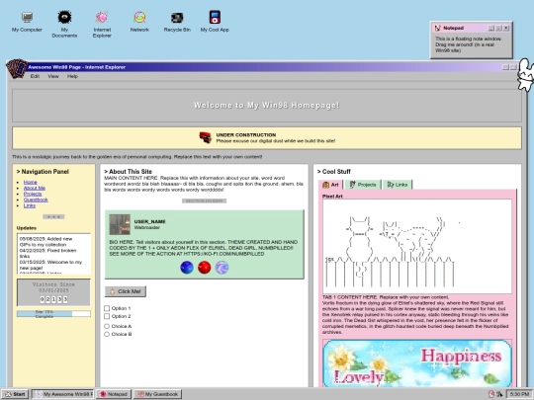
Task: Click the Happiness Lovely banner image
Action: [417, 363]
